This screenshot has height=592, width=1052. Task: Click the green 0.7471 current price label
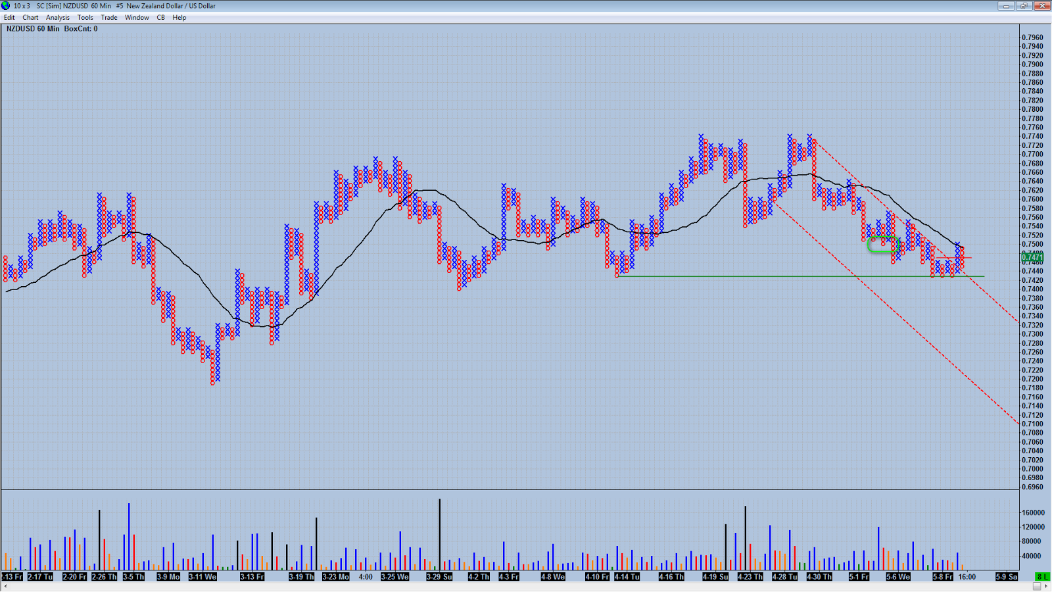(1032, 257)
